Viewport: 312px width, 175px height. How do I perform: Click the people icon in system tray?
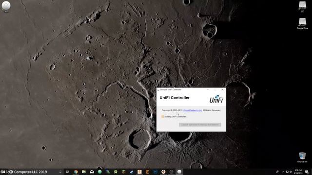click(x=277, y=172)
